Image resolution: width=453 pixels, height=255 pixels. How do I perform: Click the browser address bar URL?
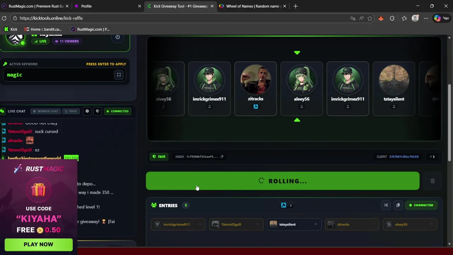click(x=51, y=18)
